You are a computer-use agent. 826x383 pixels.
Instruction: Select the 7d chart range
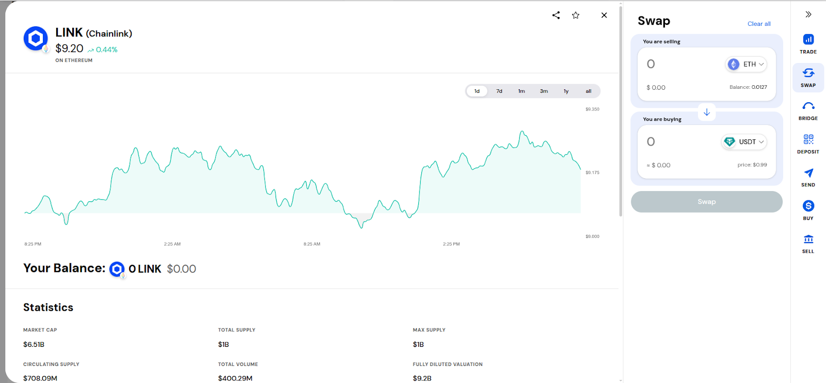coord(499,91)
